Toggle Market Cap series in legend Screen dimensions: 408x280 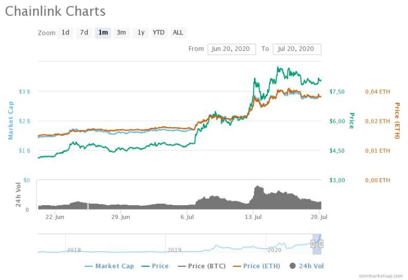click(x=109, y=266)
